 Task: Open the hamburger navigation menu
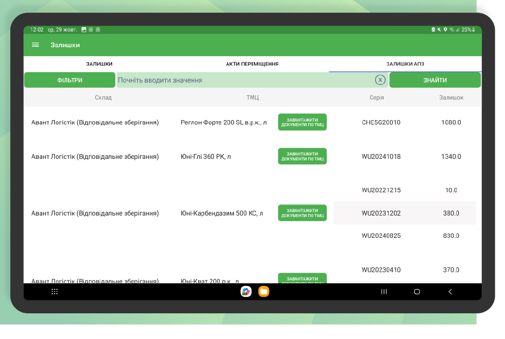point(35,45)
